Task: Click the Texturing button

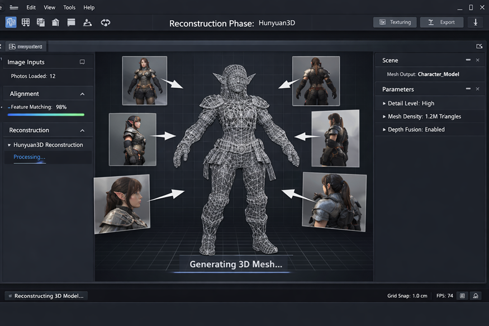Action: (395, 22)
